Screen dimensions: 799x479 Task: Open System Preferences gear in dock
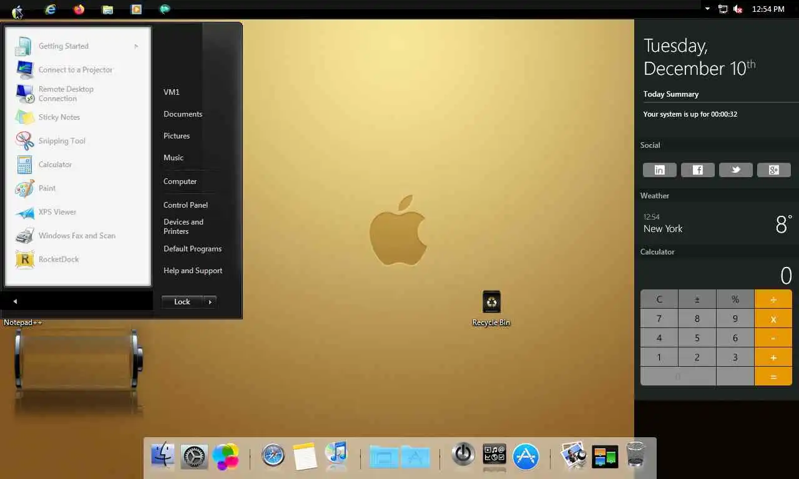coord(194,457)
